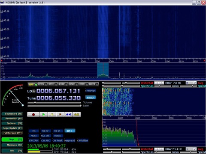Start recording with the red Record button
Image resolution: width=206 pixels, height=154 pixels.
tap(33, 115)
